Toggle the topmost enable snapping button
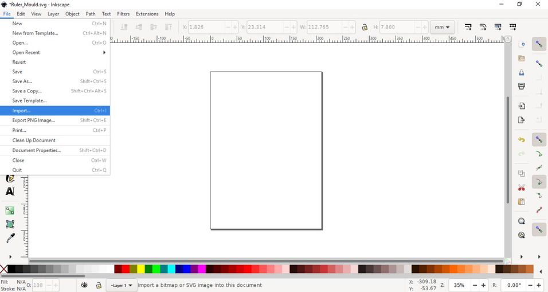The height and width of the screenshot is (292, 548). click(539, 44)
